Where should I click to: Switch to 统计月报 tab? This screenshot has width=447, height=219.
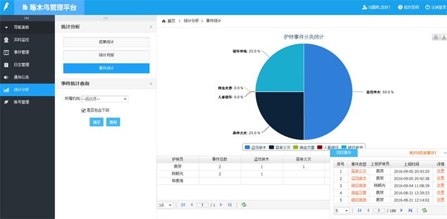[x=106, y=55]
